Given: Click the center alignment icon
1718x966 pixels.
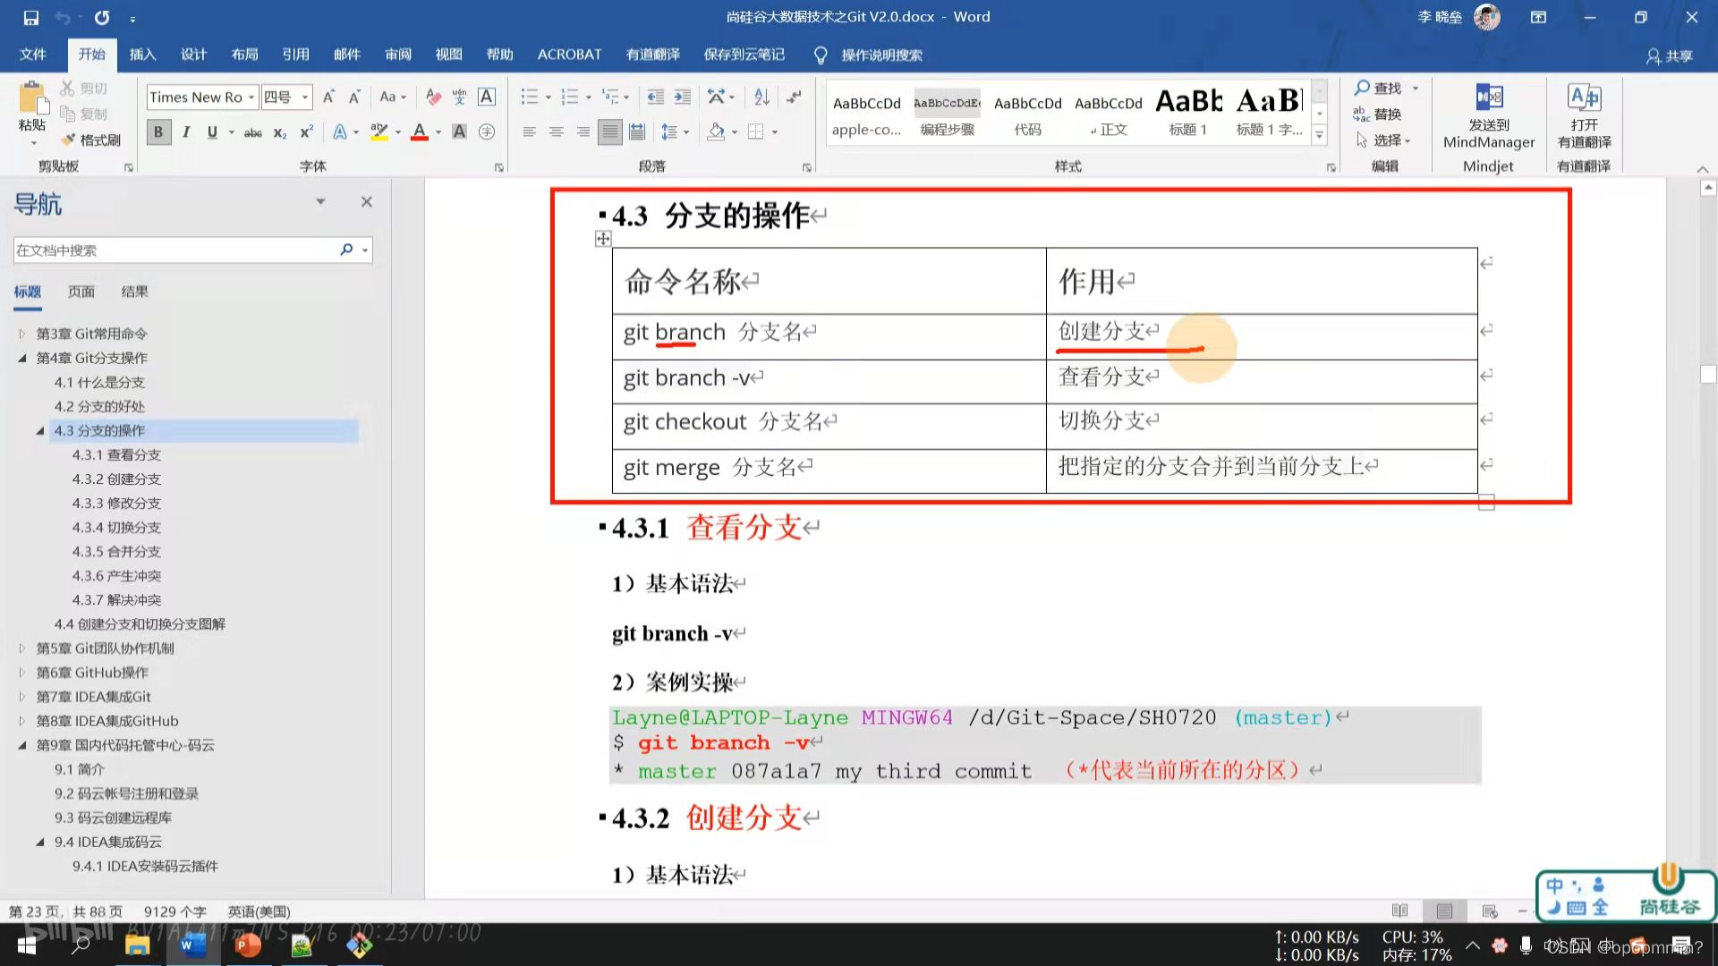Looking at the screenshot, I should [x=557, y=132].
